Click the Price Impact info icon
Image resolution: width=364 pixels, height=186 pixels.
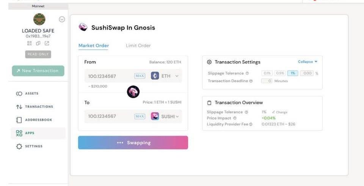coord(234,118)
